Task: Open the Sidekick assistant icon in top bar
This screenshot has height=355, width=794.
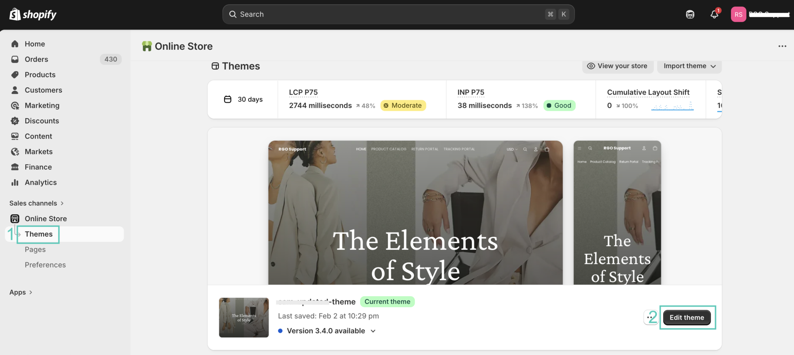Action: pyautogui.click(x=690, y=14)
